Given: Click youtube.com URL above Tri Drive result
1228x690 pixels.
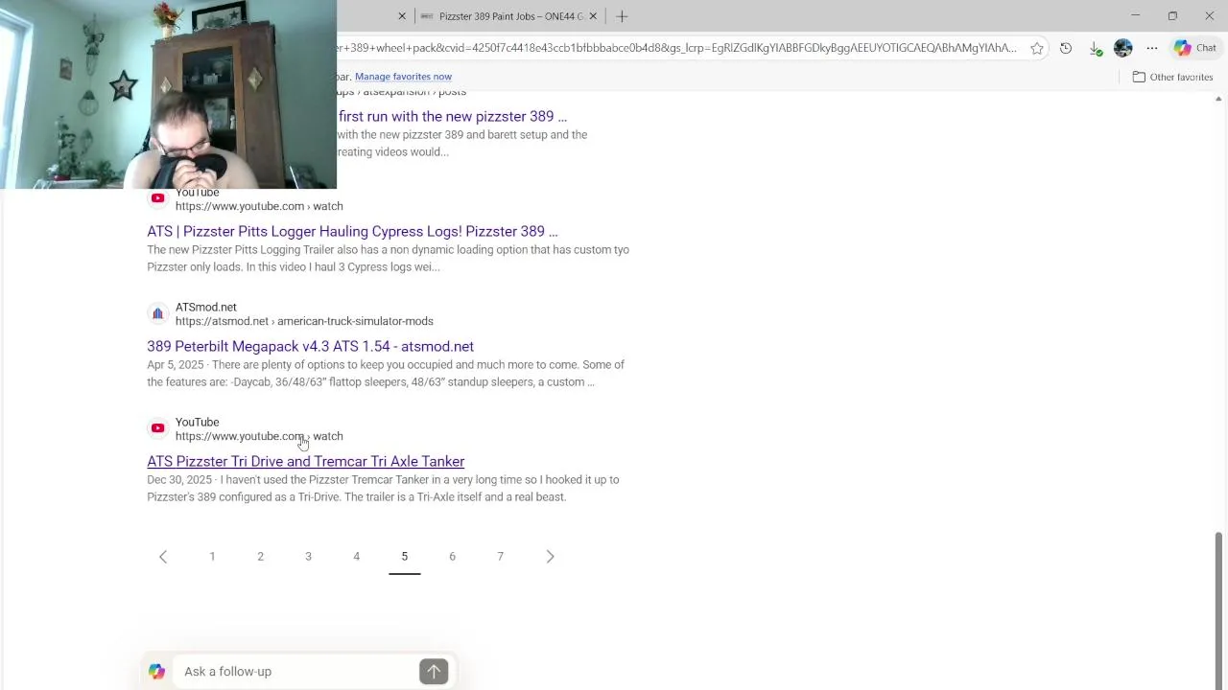Looking at the screenshot, I should point(259,436).
